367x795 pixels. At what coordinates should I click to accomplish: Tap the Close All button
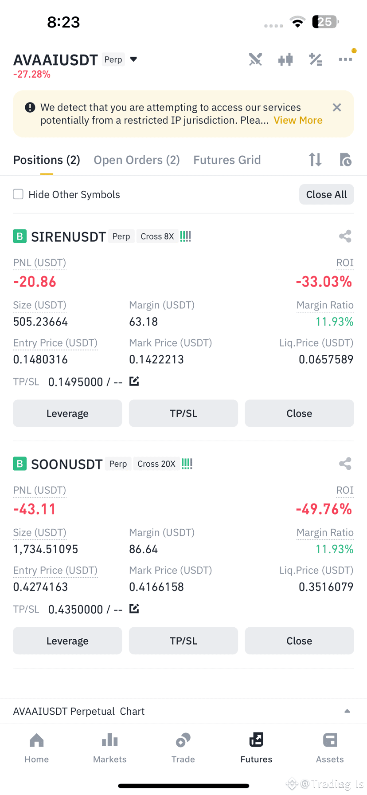327,194
